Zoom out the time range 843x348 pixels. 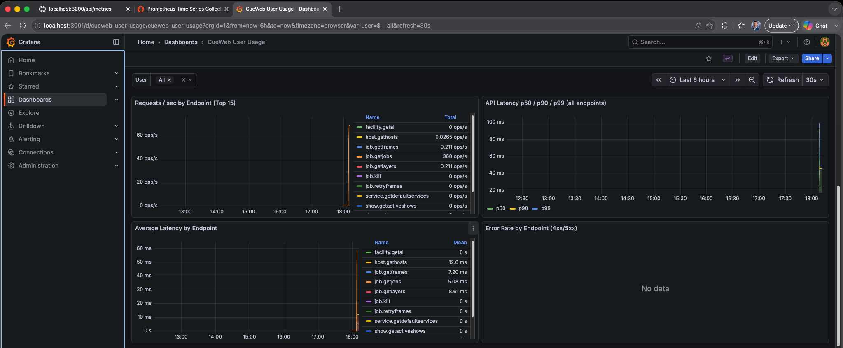752,80
